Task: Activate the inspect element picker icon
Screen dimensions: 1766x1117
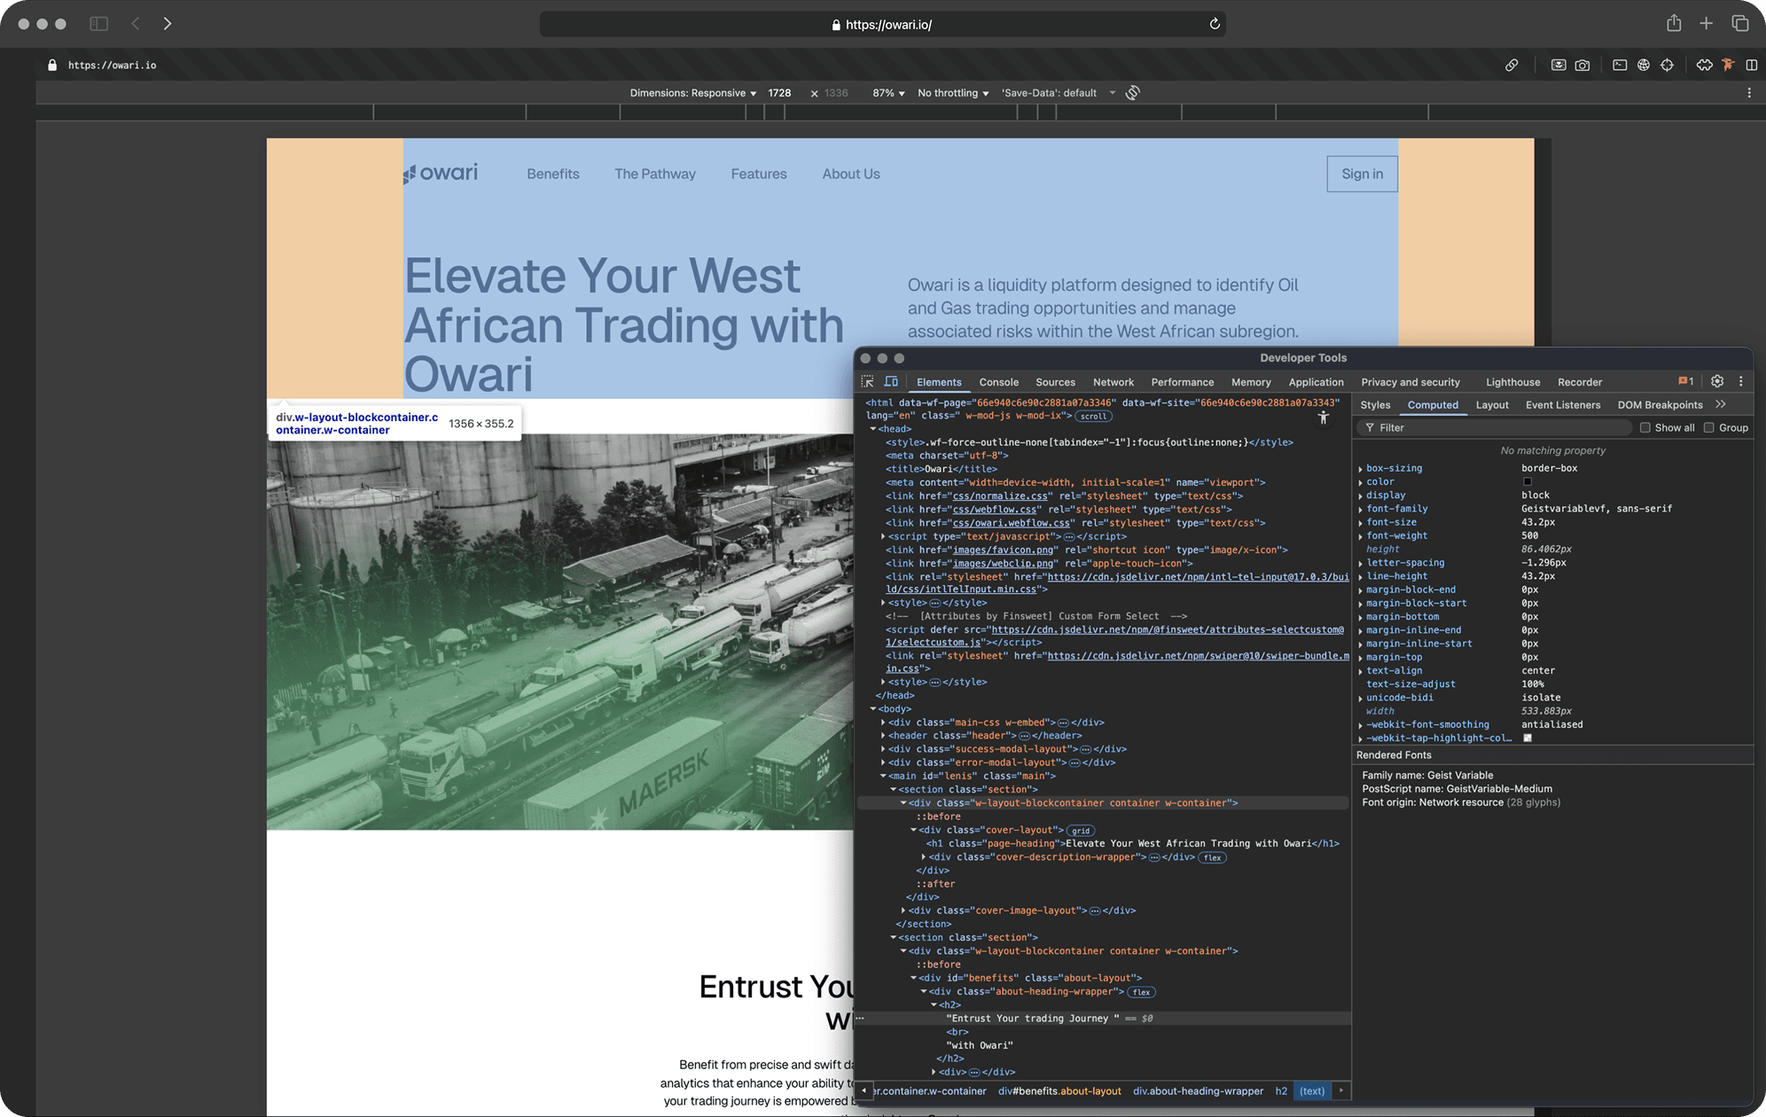Action: 867,382
